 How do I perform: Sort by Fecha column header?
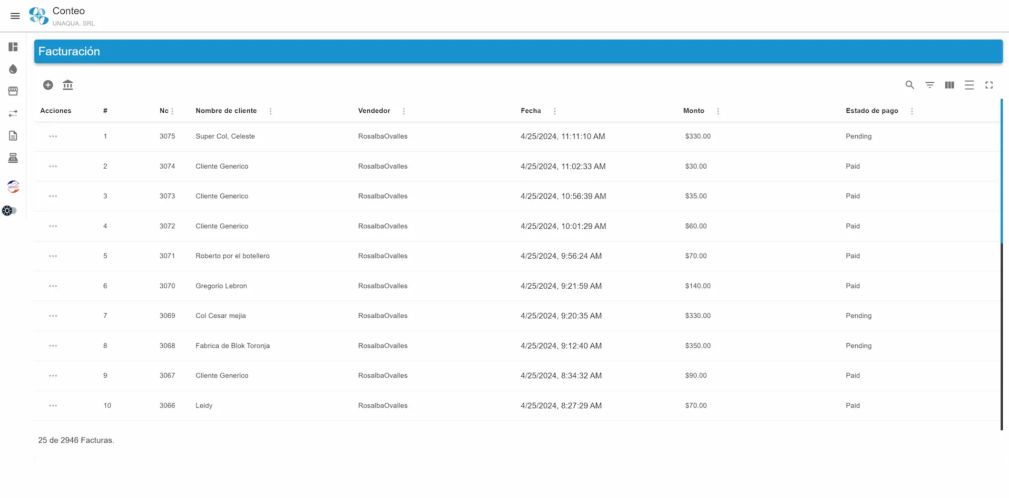(531, 111)
